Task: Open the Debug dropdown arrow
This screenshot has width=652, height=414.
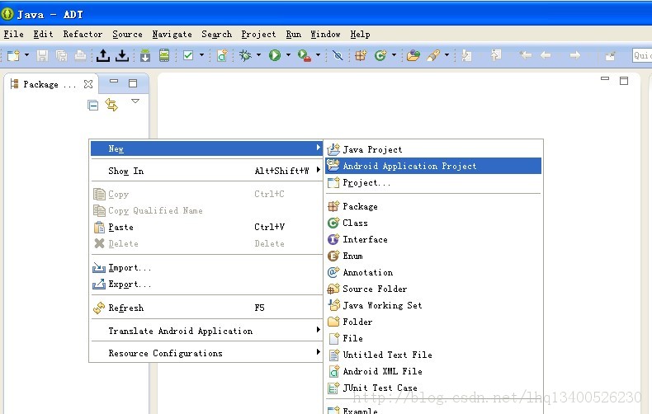Action: pos(258,55)
